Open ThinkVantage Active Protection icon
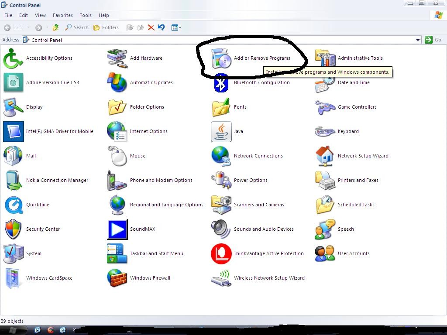The image size is (447, 335). point(221,253)
